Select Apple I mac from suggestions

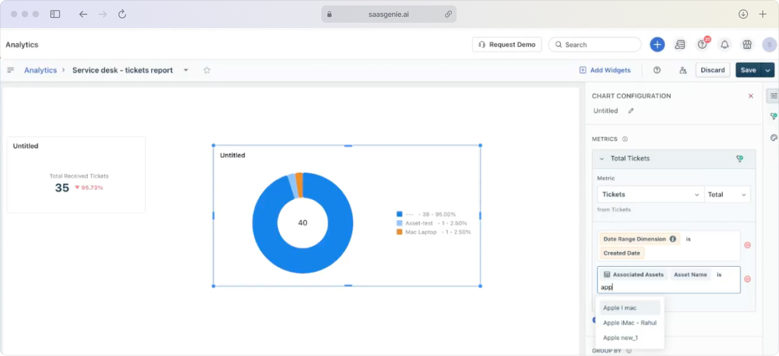620,307
